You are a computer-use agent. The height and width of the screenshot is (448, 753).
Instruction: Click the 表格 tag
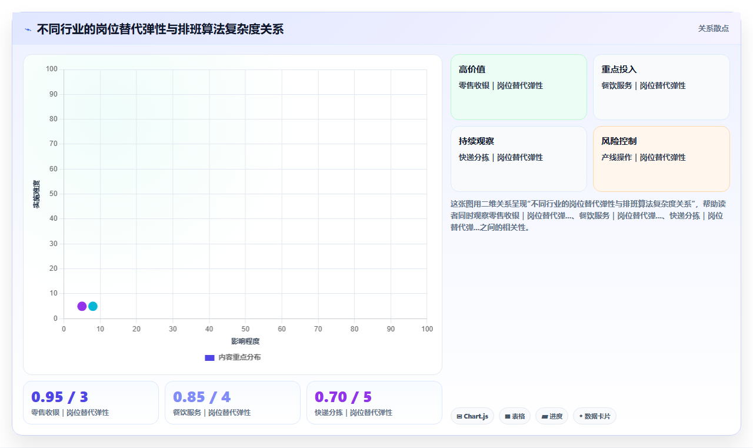(x=515, y=416)
